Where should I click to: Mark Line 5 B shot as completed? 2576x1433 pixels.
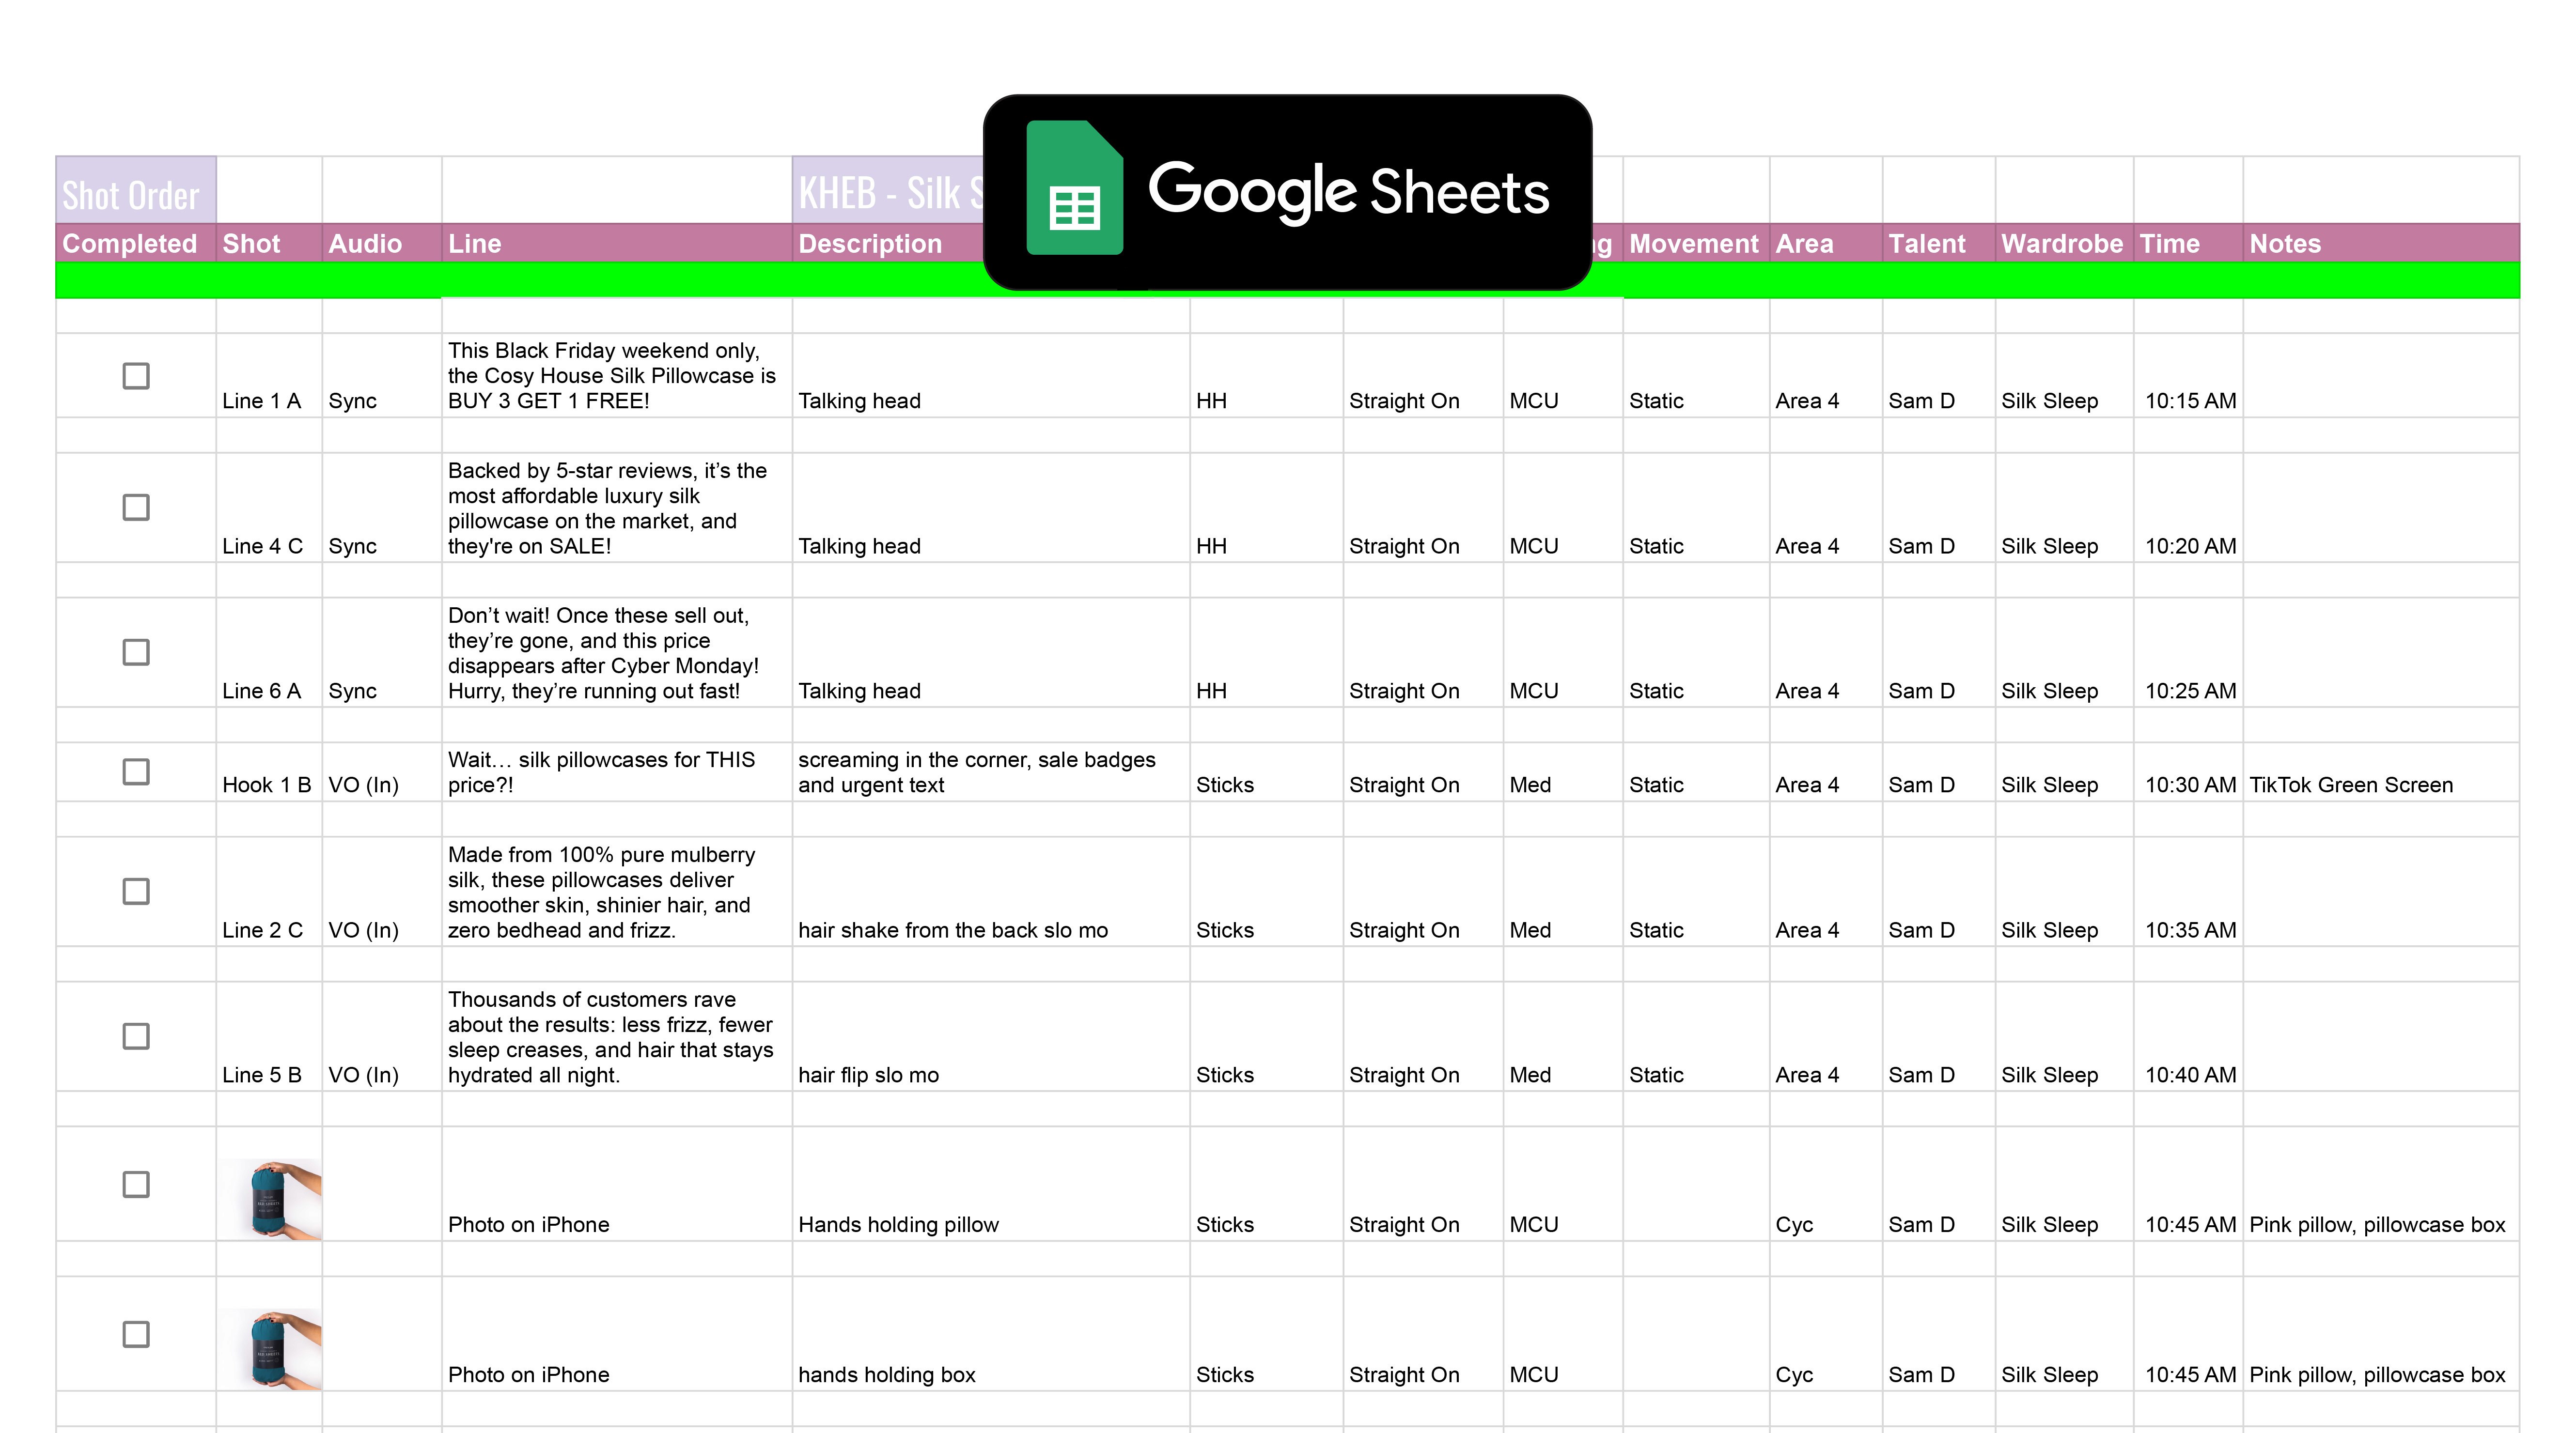pos(136,1035)
